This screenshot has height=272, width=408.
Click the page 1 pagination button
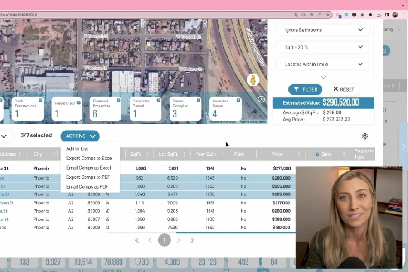click(x=164, y=240)
